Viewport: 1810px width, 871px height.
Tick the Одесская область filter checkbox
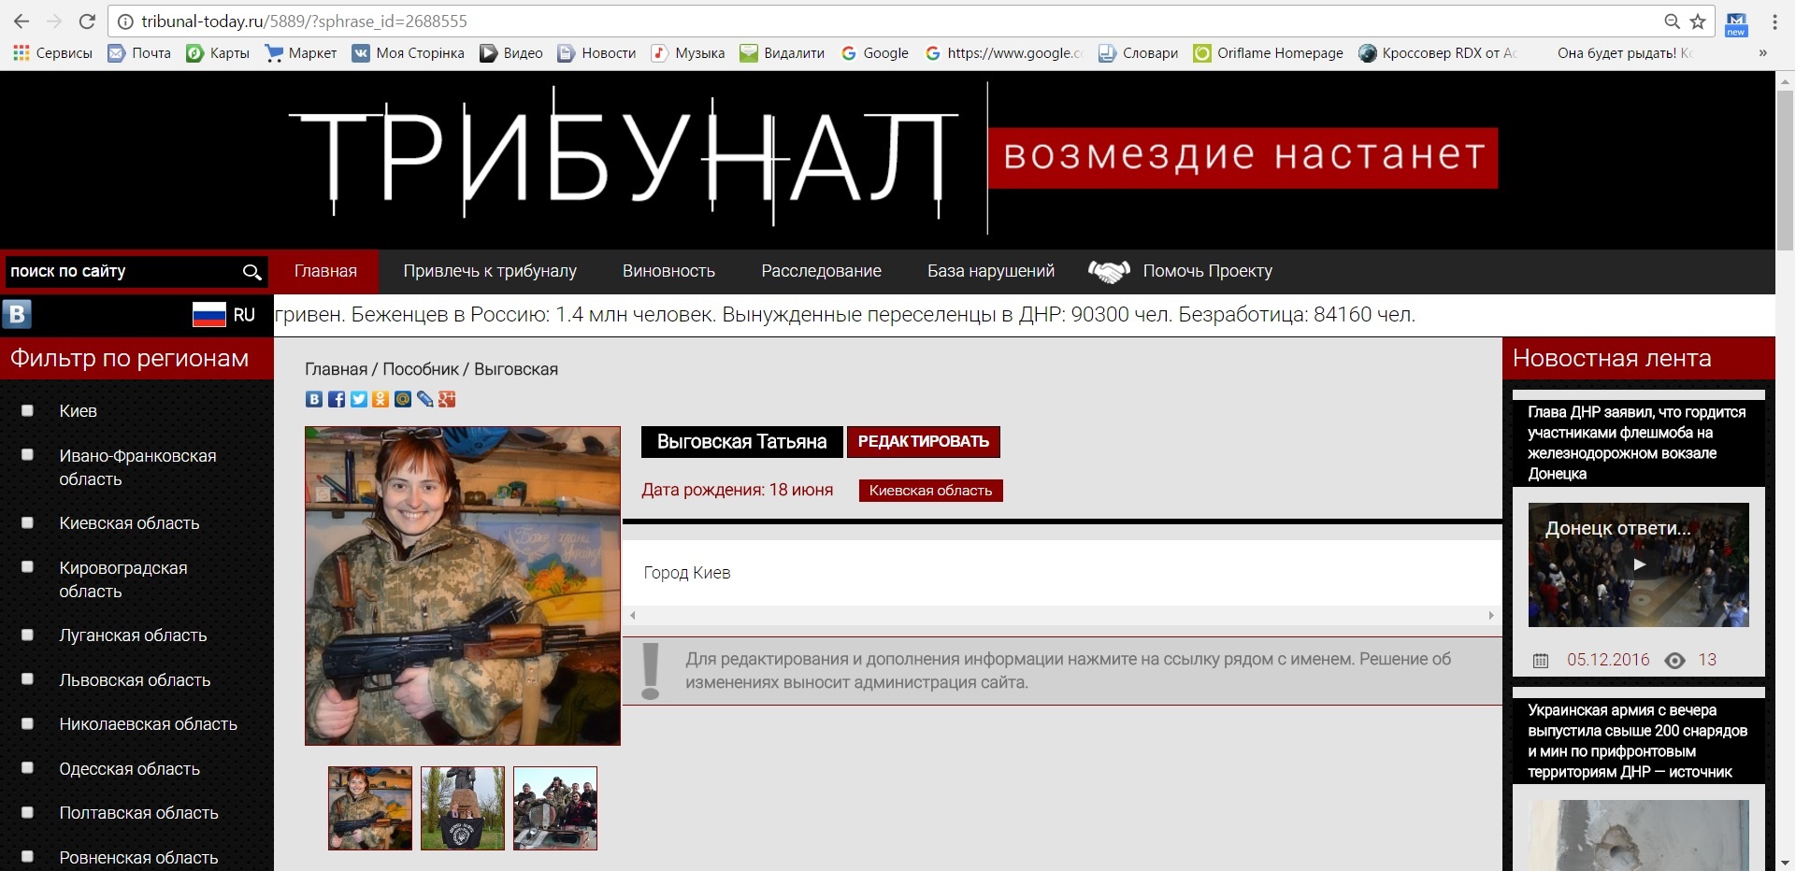click(27, 767)
